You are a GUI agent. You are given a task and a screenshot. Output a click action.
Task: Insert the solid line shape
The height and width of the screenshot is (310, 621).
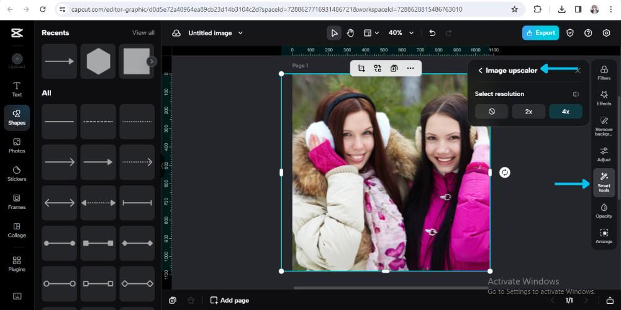tap(60, 122)
